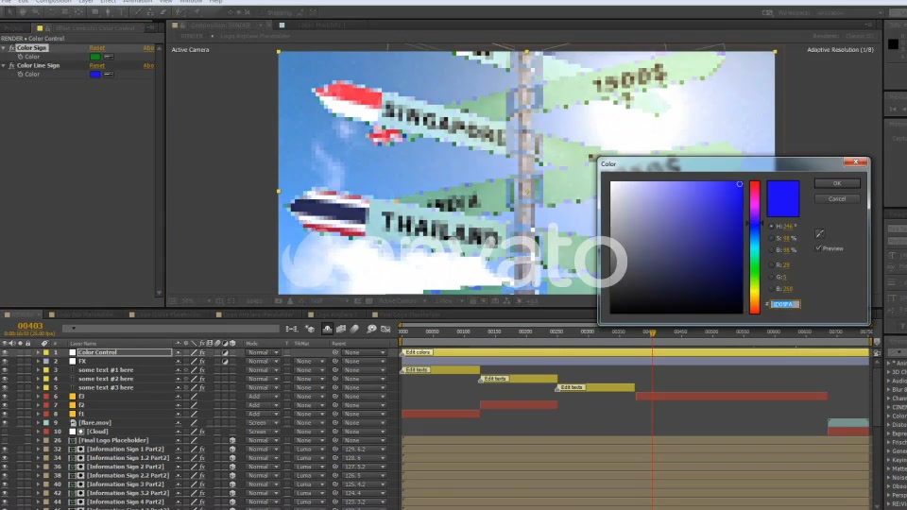Open the Effect menu in the menu bar
The height and width of the screenshot is (510, 907).
point(108,2)
